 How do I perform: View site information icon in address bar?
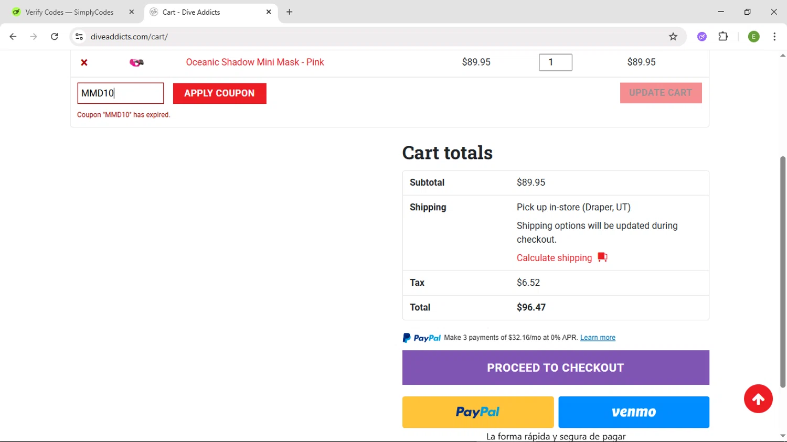coord(79,37)
